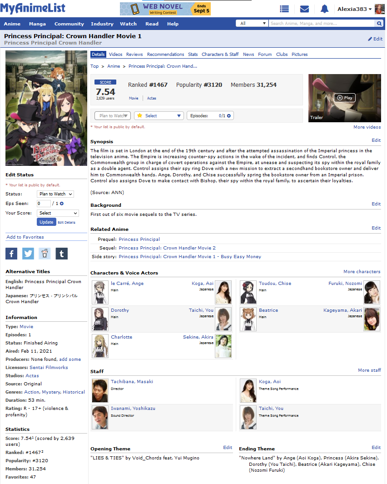Click the user avatar in header
Screen dimensions: 387x484
[x=379, y=9]
